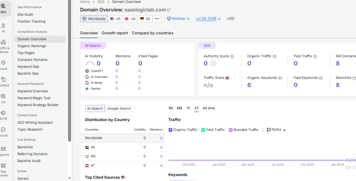
Task: Switch to Google Search toggle button
Action: pos(119,109)
